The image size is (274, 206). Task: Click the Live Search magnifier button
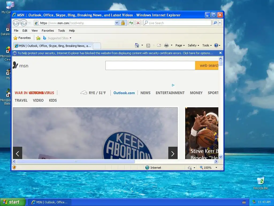(x=215, y=23)
